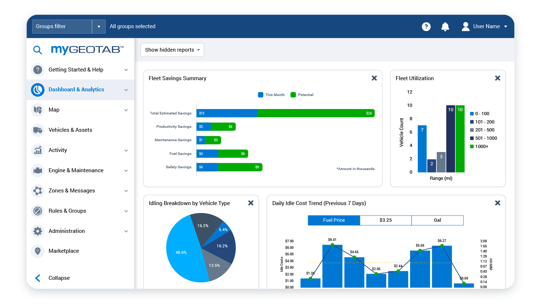The image size is (541, 304).
Task: Select the Engine & Maintenance icon
Action: pos(38,170)
